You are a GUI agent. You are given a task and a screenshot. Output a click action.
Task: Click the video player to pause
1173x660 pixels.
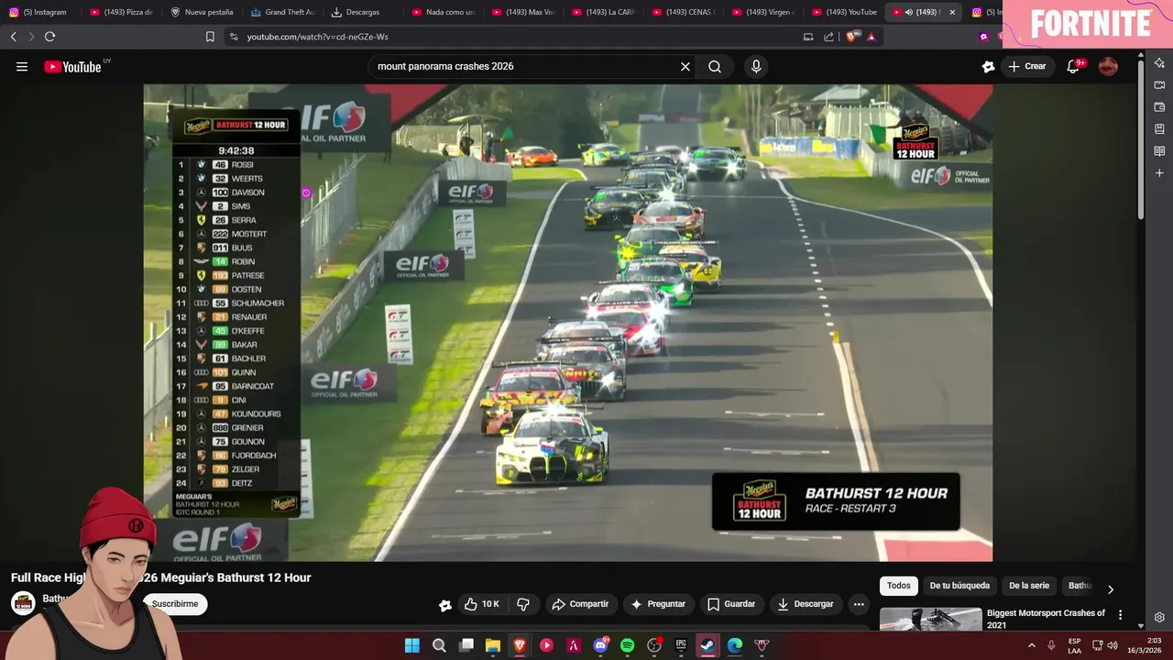pos(567,323)
